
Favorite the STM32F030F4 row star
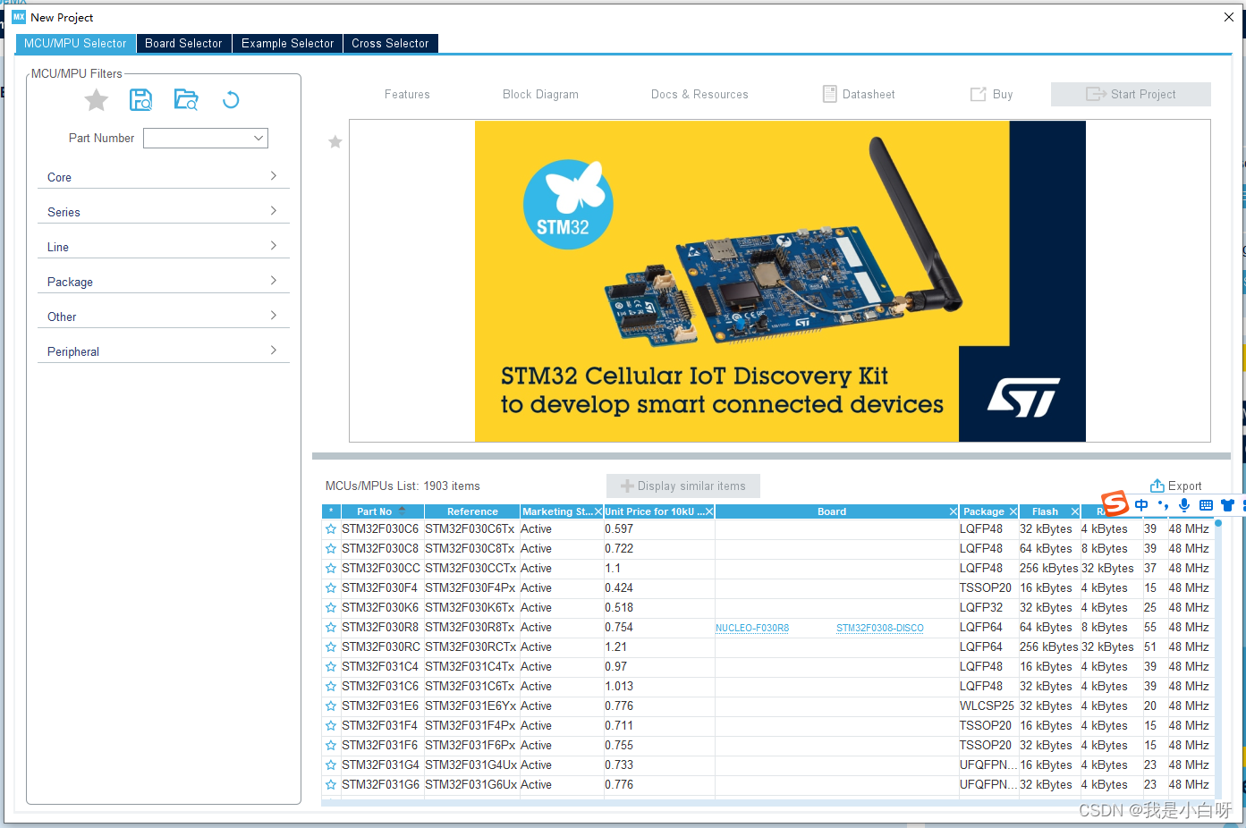[x=331, y=588]
